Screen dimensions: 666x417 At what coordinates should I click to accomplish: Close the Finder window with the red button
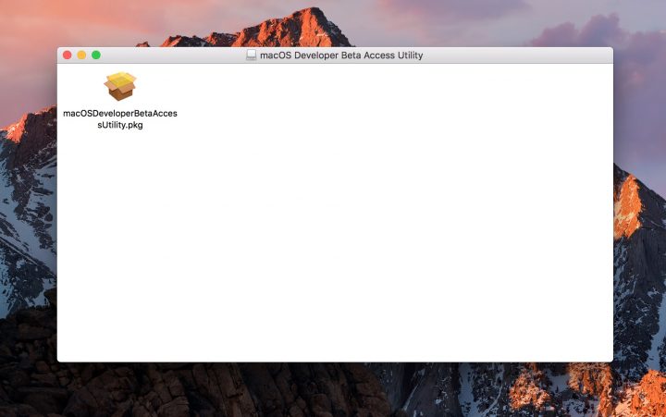tap(68, 55)
